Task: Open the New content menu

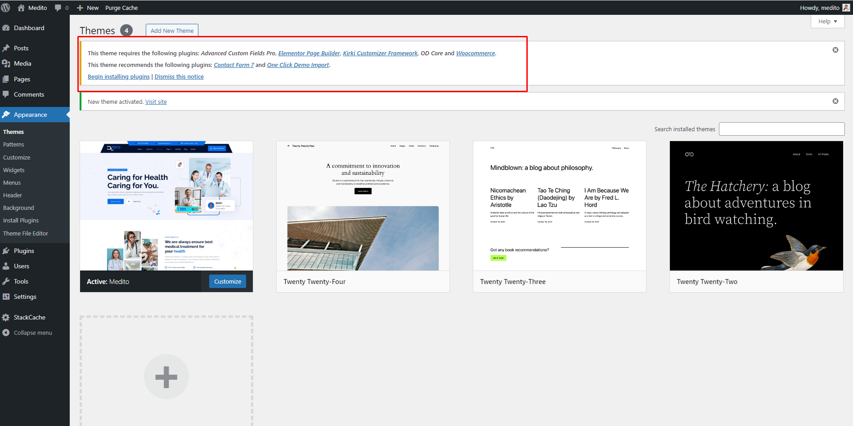Action: coord(88,8)
